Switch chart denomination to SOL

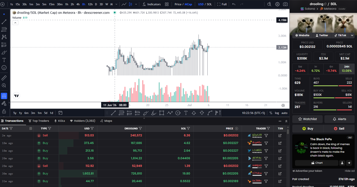[209, 4]
